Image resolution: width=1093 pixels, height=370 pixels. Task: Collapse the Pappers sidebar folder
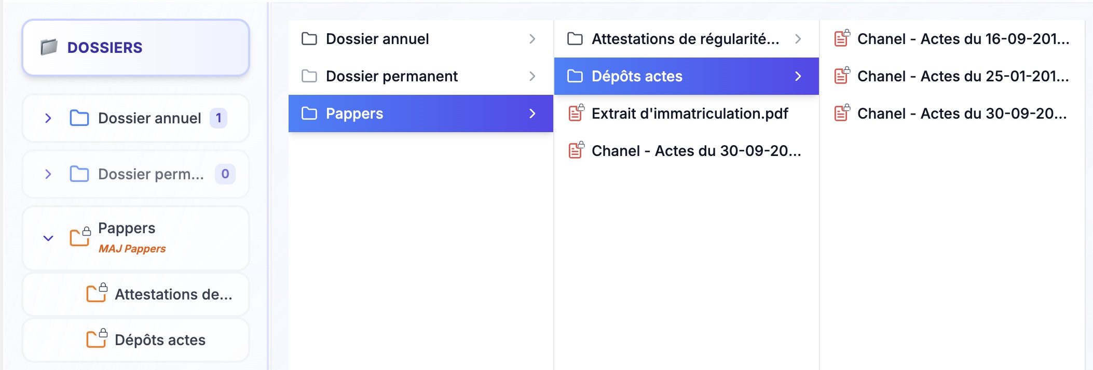[x=48, y=238]
